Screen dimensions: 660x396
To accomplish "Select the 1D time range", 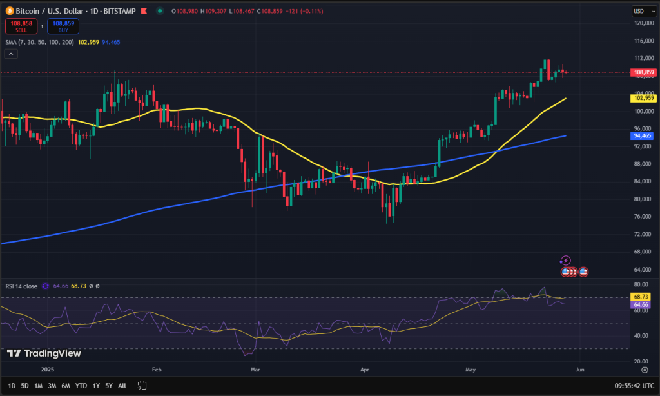I will point(12,386).
